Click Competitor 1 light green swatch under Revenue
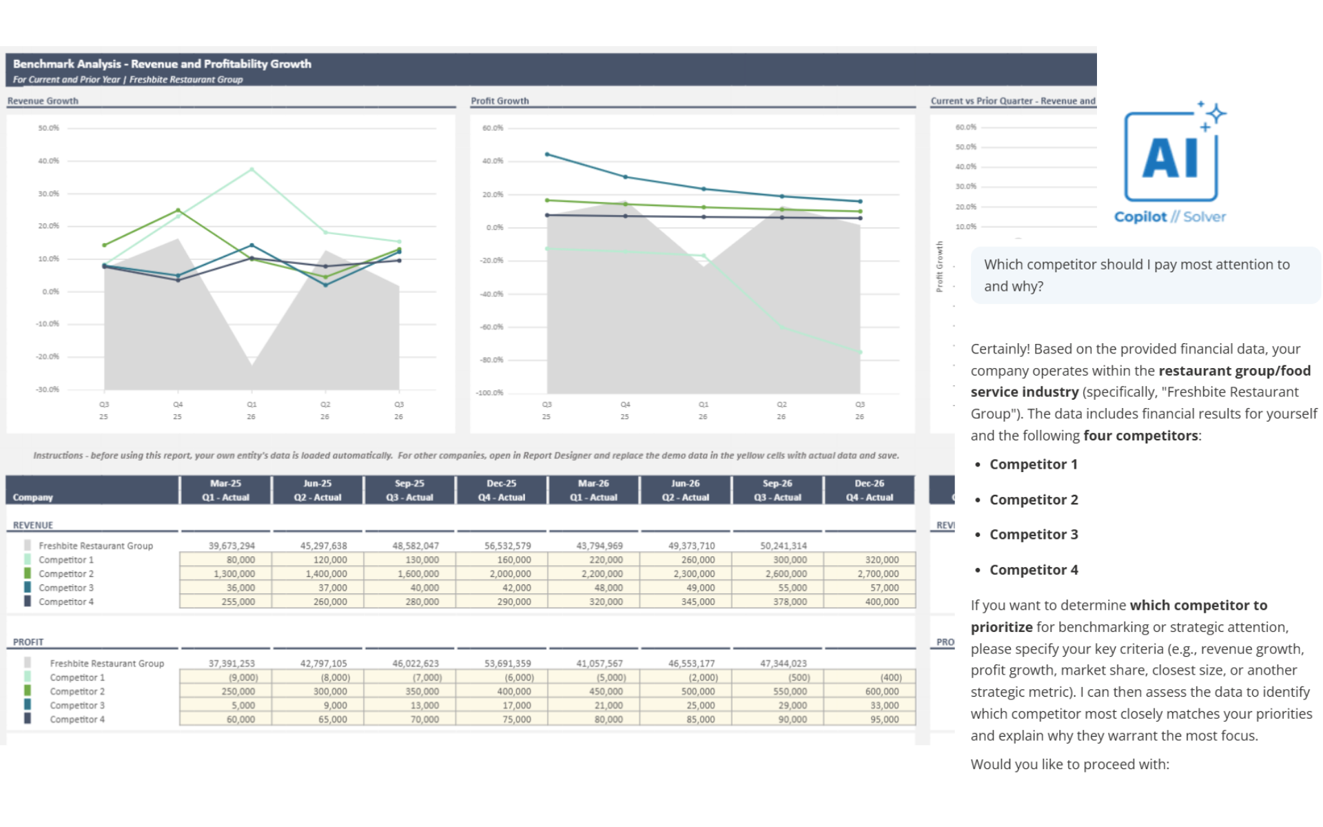Image resolution: width=1323 pixels, height=827 pixels. tap(28, 560)
